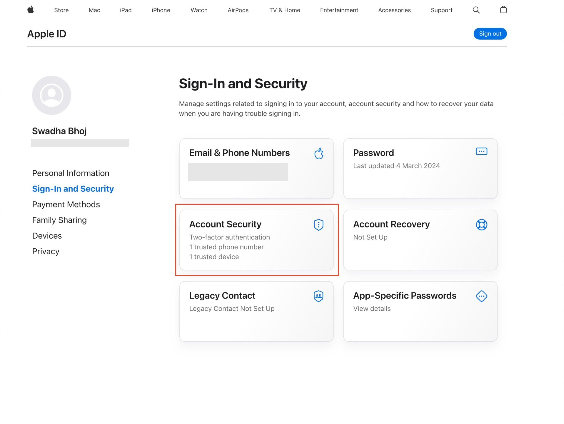Click the Account Security shield icon
This screenshot has width=564, height=424.
pos(318,225)
